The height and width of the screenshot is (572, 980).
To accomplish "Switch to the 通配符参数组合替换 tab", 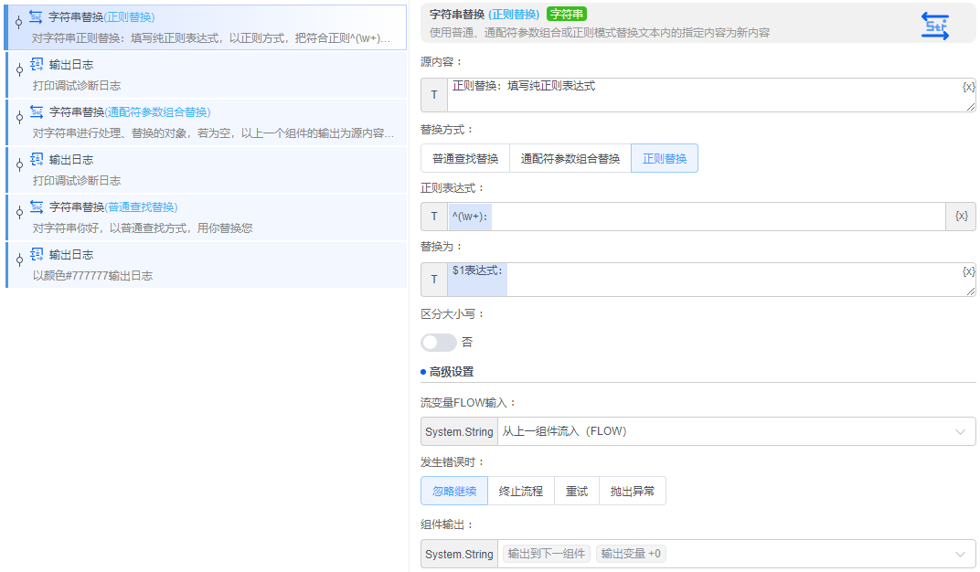I will [x=572, y=157].
